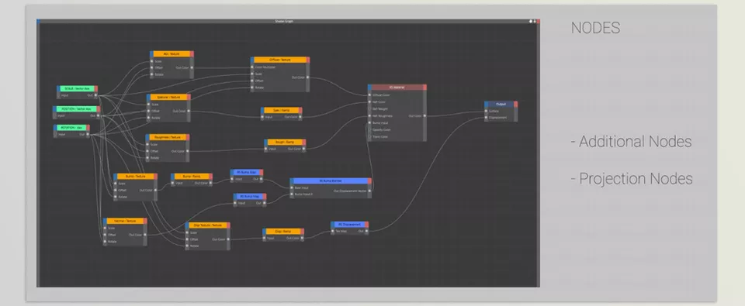This screenshot has width=745, height=306.
Task: Click the Shader Graph window title
Action: [x=284, y=22]
